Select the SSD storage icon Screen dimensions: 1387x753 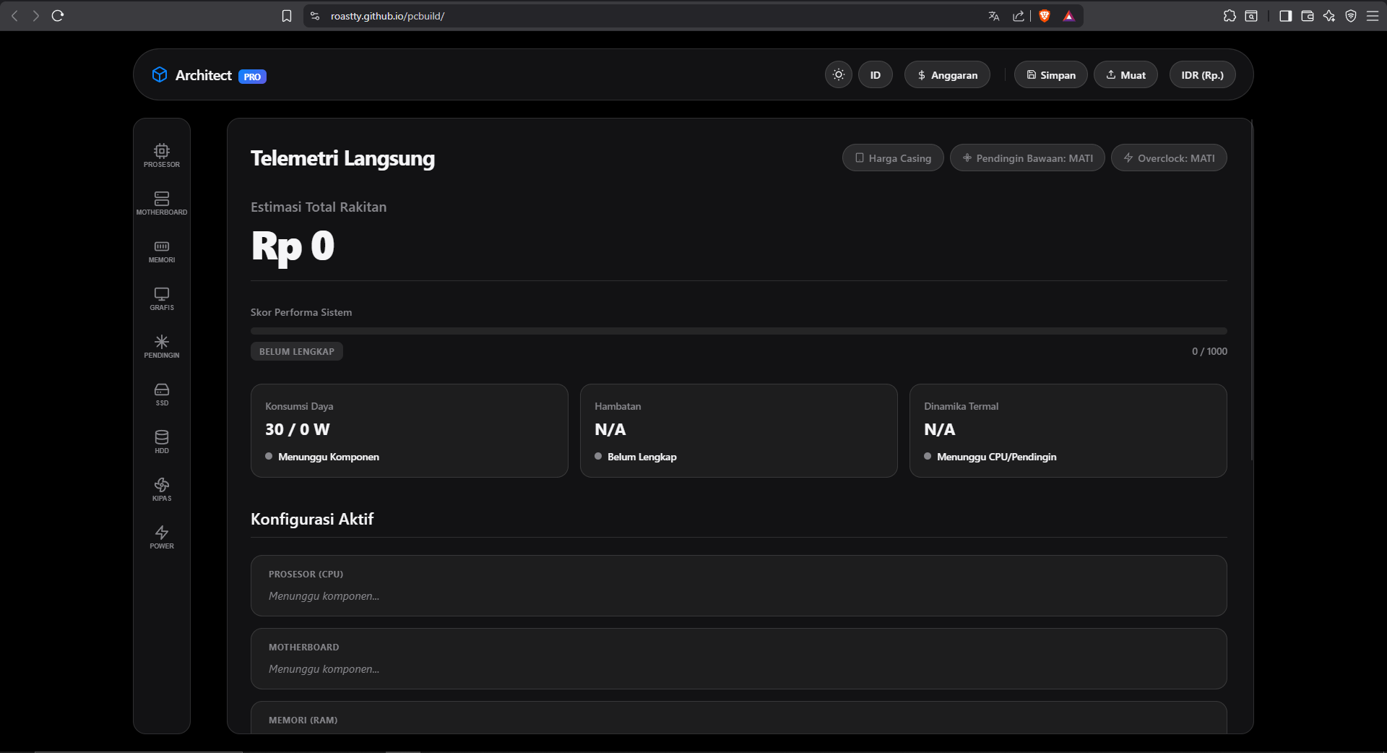point(162,394)
